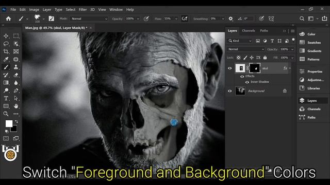
Task: Hide the skul layer visibility eye
Action: click(229, 68)
